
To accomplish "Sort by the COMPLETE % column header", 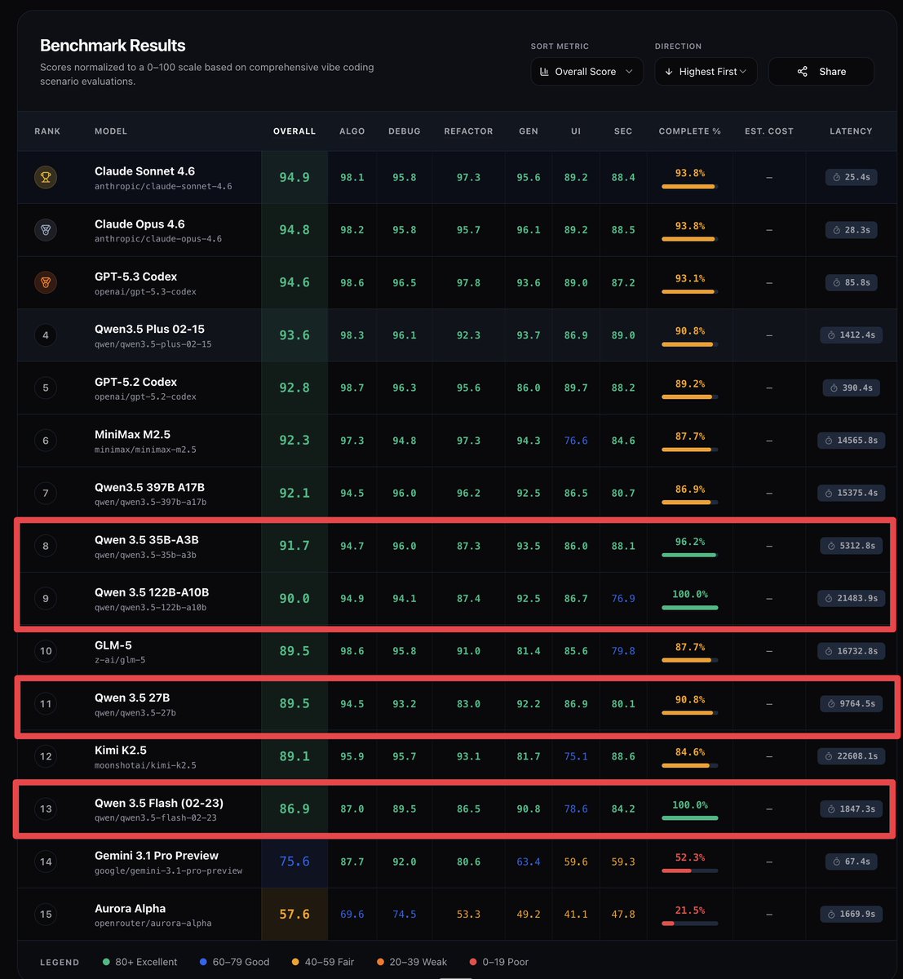I will 690,131.
